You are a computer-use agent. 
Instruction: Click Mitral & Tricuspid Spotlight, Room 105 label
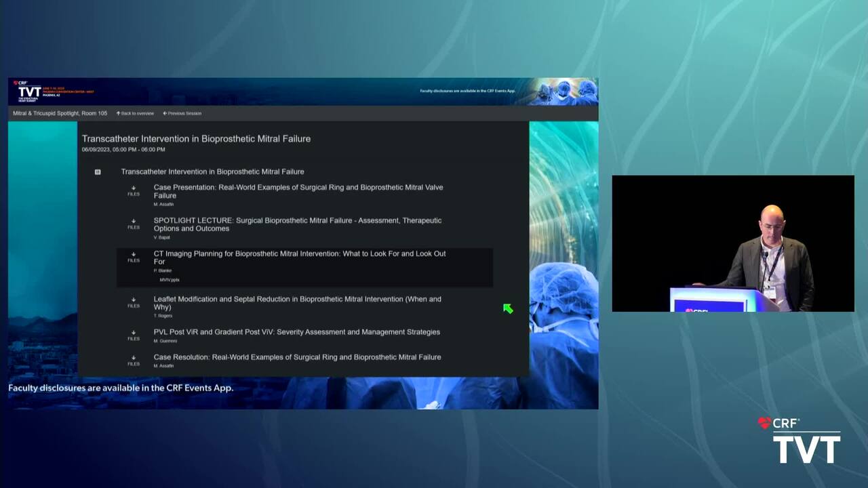[x=60, y=113]
